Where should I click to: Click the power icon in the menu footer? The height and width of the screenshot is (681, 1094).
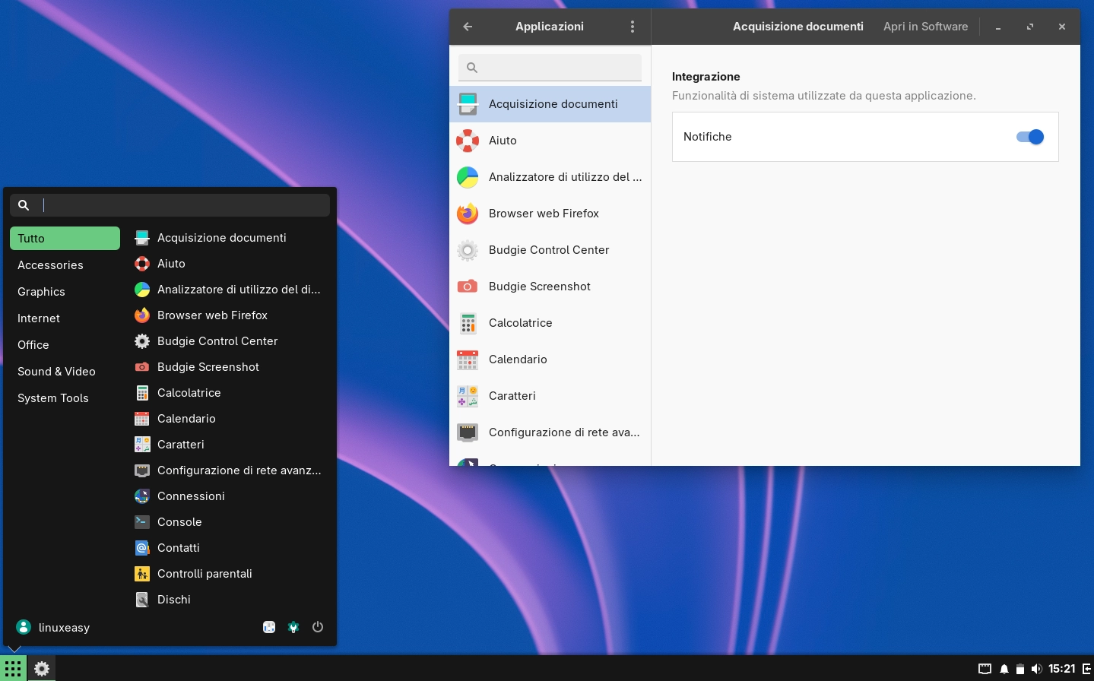pos(318,627)
